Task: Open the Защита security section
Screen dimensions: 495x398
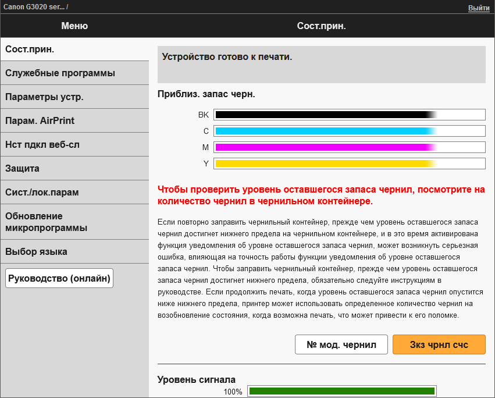Action: (x=74, y=168)
